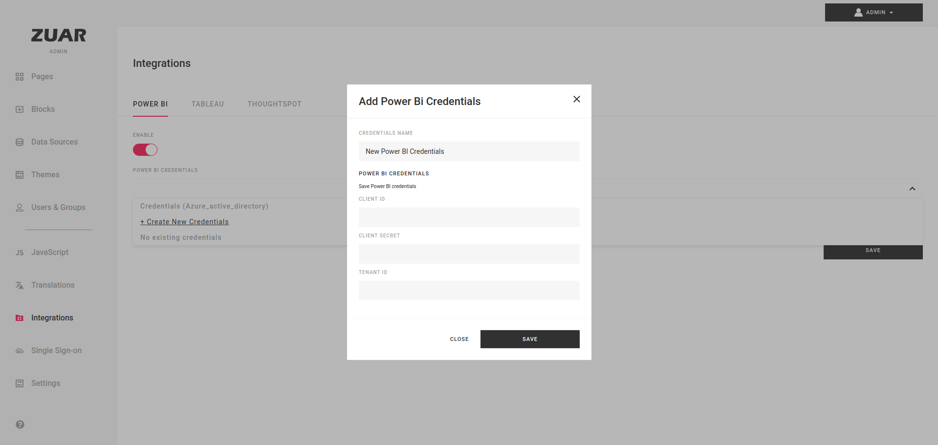The image size is (938, 445).
Task: Open the Power BI Credentials select field
Action: coord(528,189)
